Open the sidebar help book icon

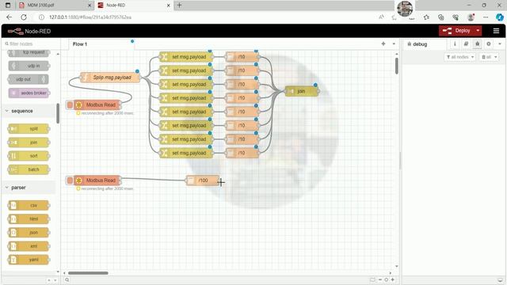[466, 44]
